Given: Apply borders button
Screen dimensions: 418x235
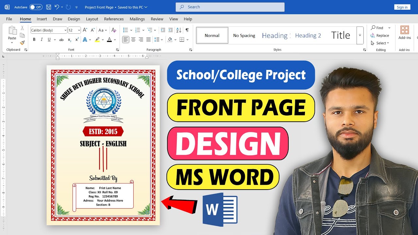Looking at the screenshot, I should click(x=182, y=39).
